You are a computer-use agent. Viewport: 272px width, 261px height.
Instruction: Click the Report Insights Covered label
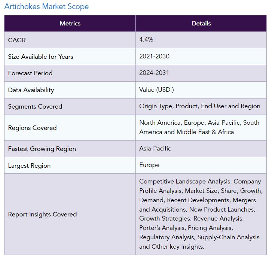42,214
